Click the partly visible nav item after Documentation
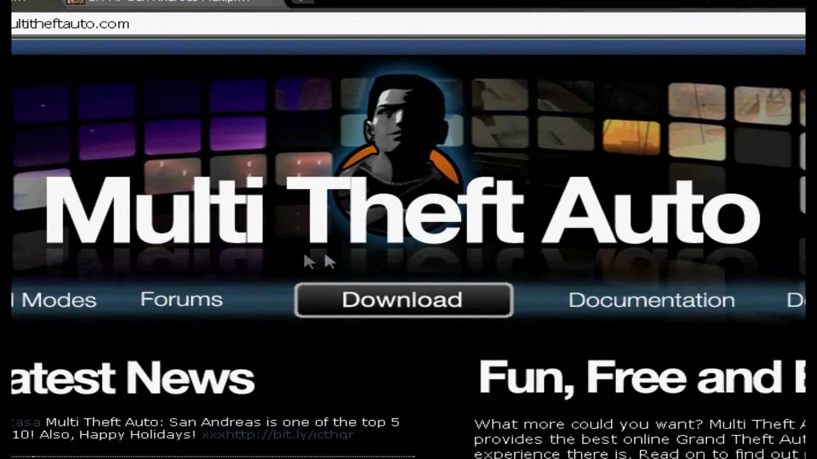This screenshot has width=817, height=459. (796, 300)
